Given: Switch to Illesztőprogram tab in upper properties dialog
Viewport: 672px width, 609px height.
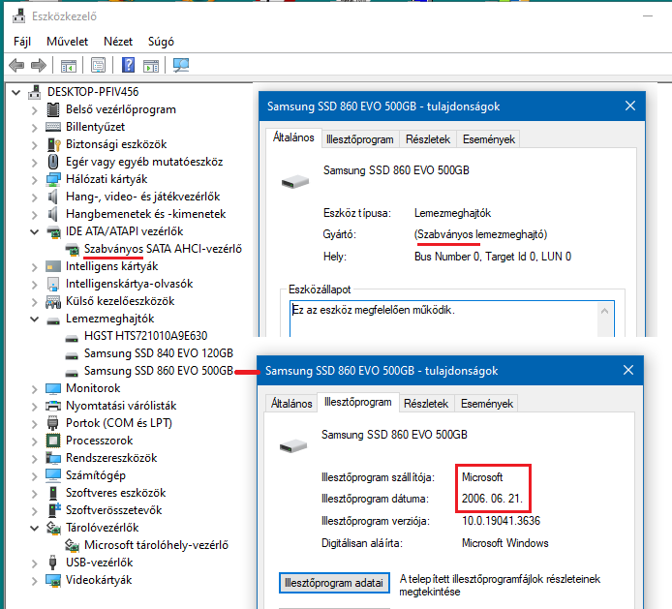Looking at the screenshot, I should (360, 139).
